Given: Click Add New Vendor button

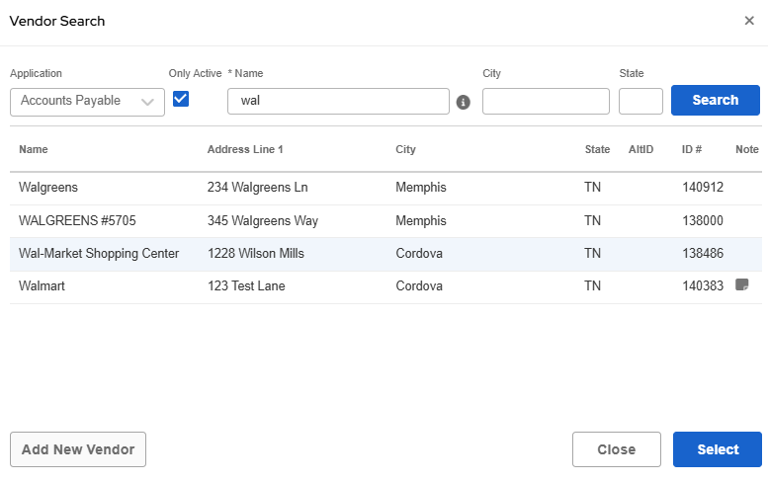Looking at the screenshot, I should [x=78, y=449].
